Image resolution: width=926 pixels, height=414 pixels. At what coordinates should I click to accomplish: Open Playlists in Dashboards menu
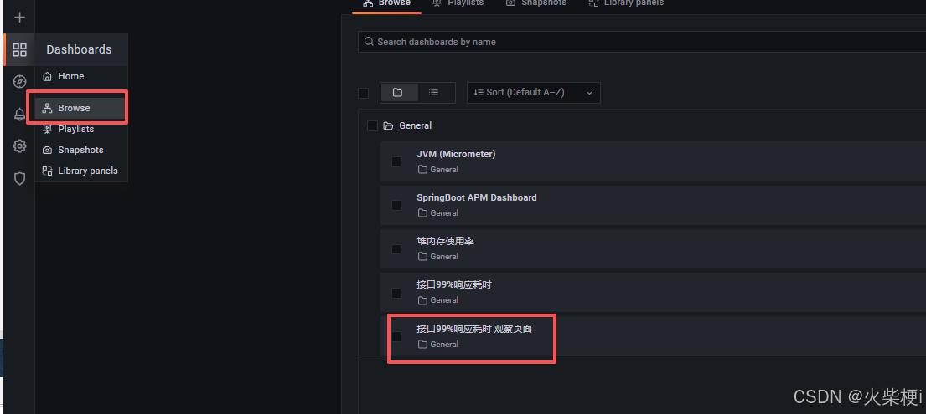(81, 129)
